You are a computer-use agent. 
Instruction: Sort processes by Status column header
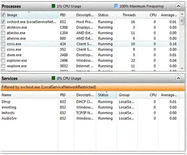pyautogui.click(x=106, y=15)
